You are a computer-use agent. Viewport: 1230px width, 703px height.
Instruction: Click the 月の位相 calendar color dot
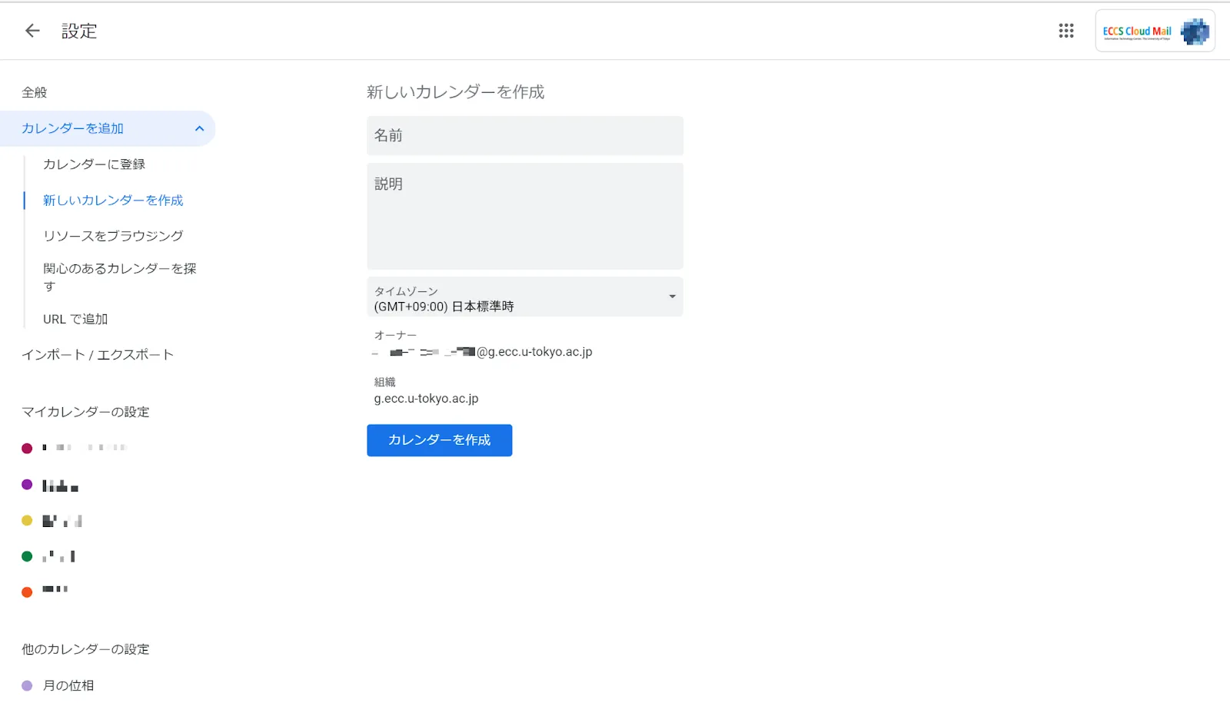27,685
